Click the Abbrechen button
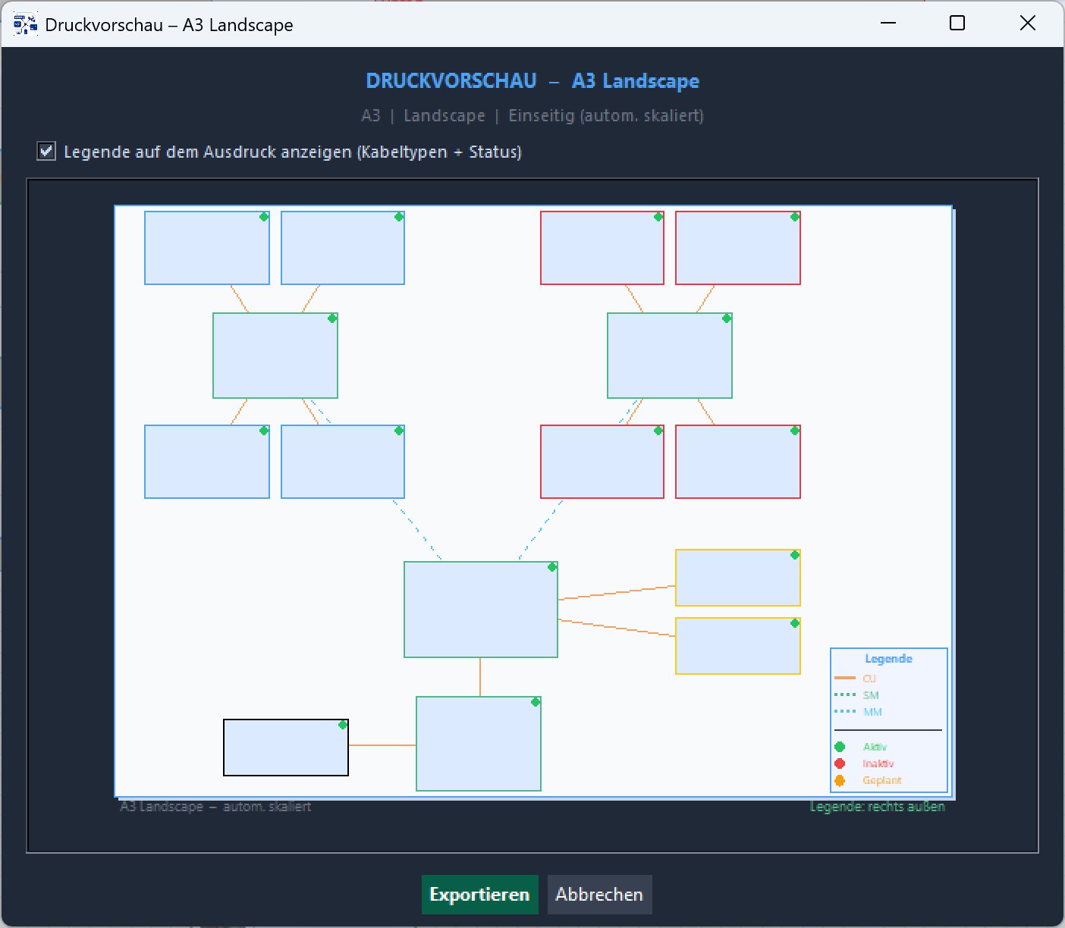The image size is (1065, 928). pyautogui.click(x=599, y=895)
